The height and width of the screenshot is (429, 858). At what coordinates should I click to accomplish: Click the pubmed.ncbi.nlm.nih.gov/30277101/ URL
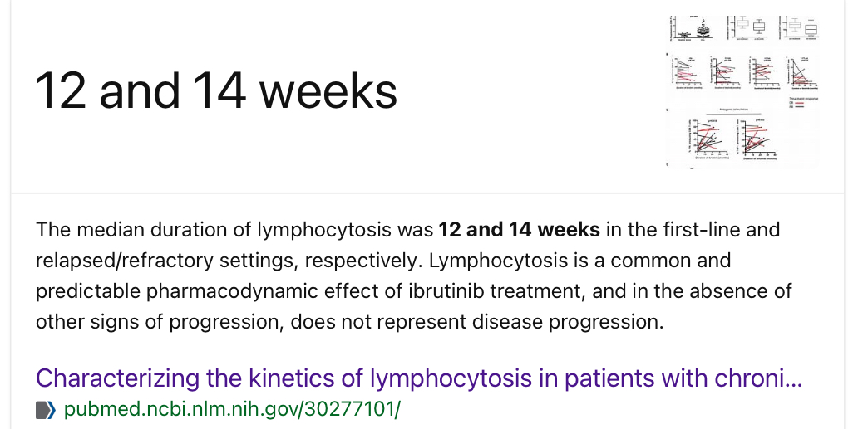(x=232, y=409)
